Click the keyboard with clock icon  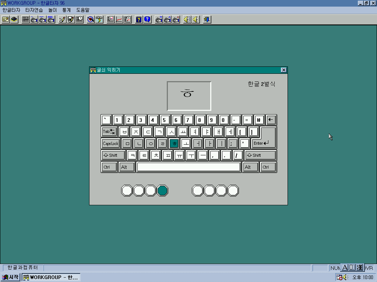80,19
